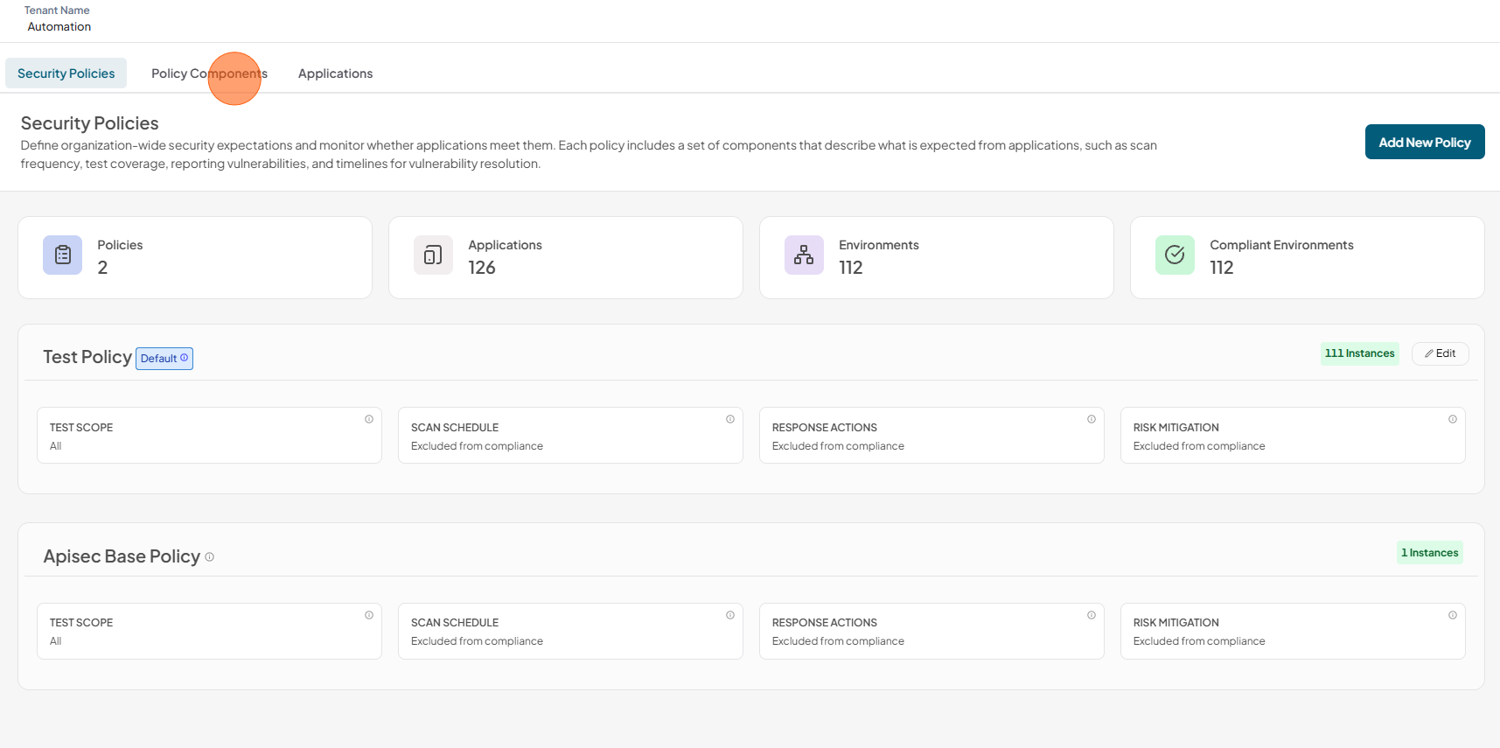Edit the Test Policy
The height and width of the screenshot is (748, 1500).
click(x=1440, y=353)
